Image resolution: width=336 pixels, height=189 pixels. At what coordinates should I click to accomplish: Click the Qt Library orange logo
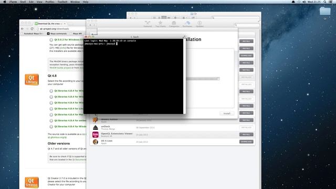coord(31,79)
